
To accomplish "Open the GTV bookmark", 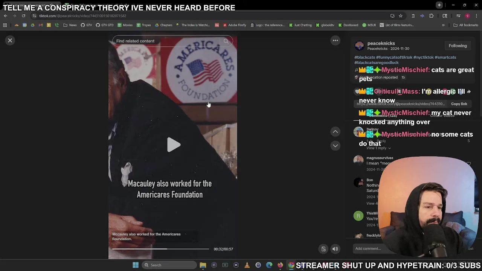I will coord(86,25).
